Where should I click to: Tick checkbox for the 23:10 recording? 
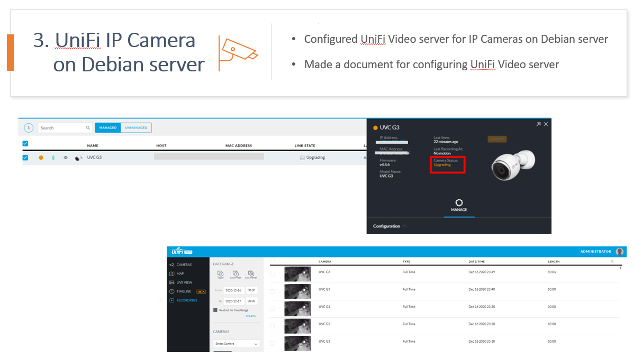click(x=272, y=343)
